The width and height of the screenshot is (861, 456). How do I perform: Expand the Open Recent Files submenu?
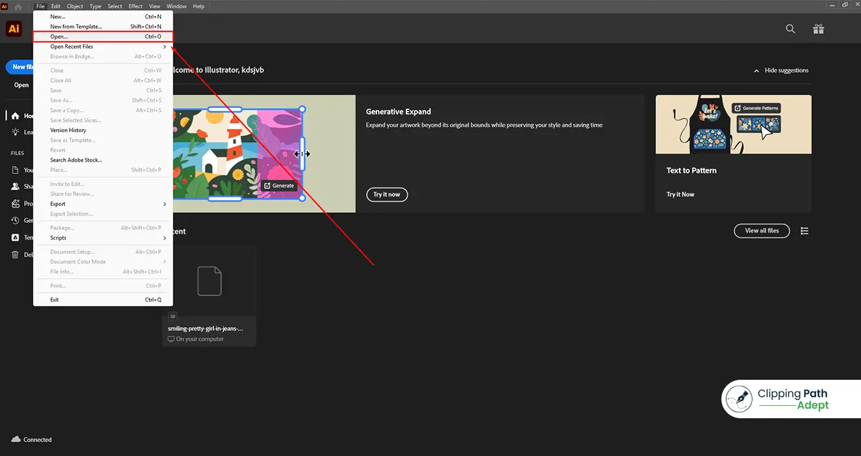coord(104,47)
